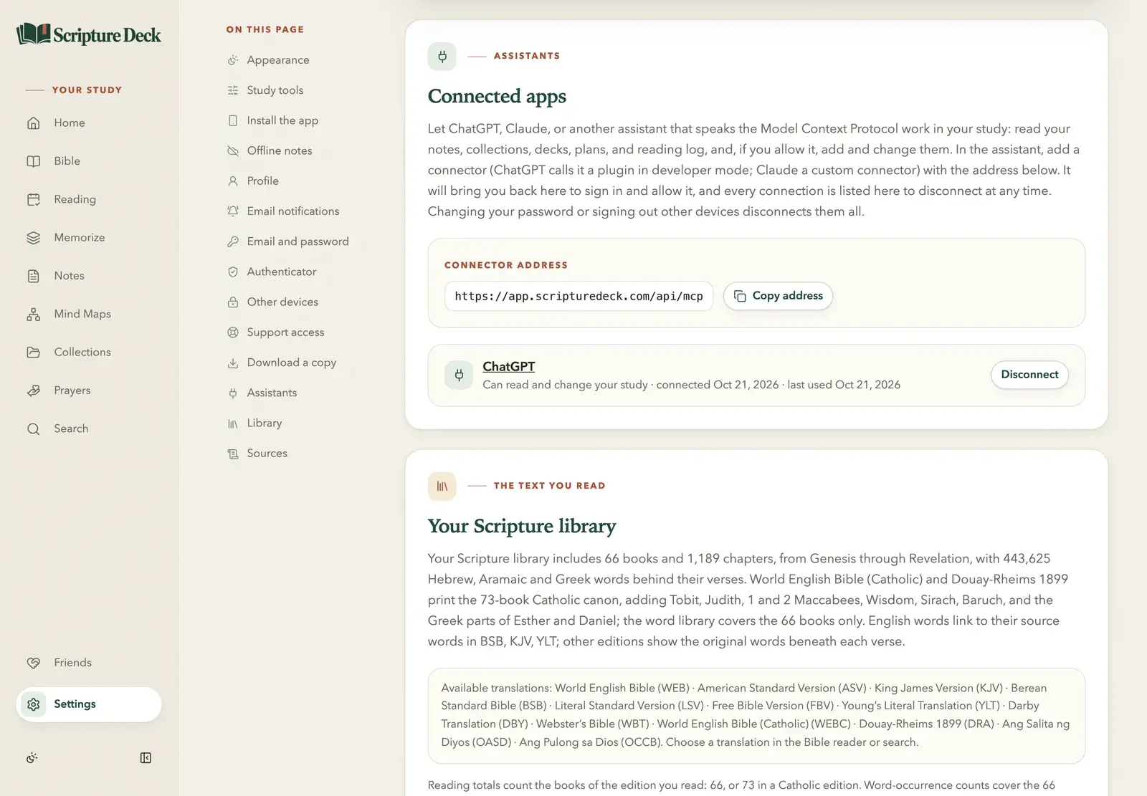Go to the Authenticator section

[x=282, y=272]
